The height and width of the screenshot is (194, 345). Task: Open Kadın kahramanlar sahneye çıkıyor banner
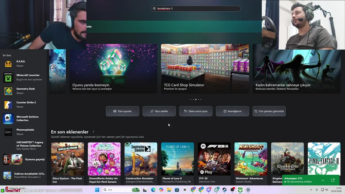[296, 69]
